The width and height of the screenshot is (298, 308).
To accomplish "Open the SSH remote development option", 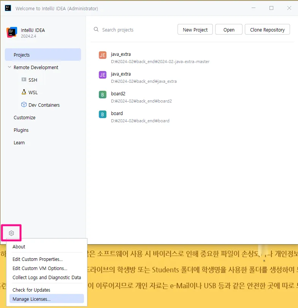I will [33, 80].
